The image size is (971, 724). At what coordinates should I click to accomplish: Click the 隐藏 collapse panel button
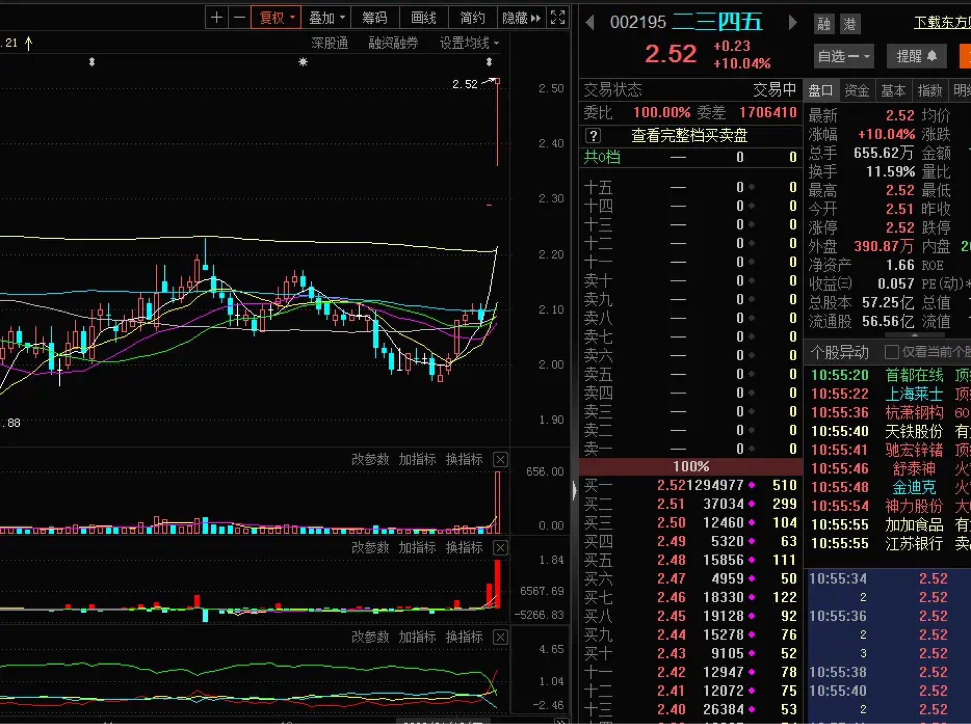(x=521, y=18)
